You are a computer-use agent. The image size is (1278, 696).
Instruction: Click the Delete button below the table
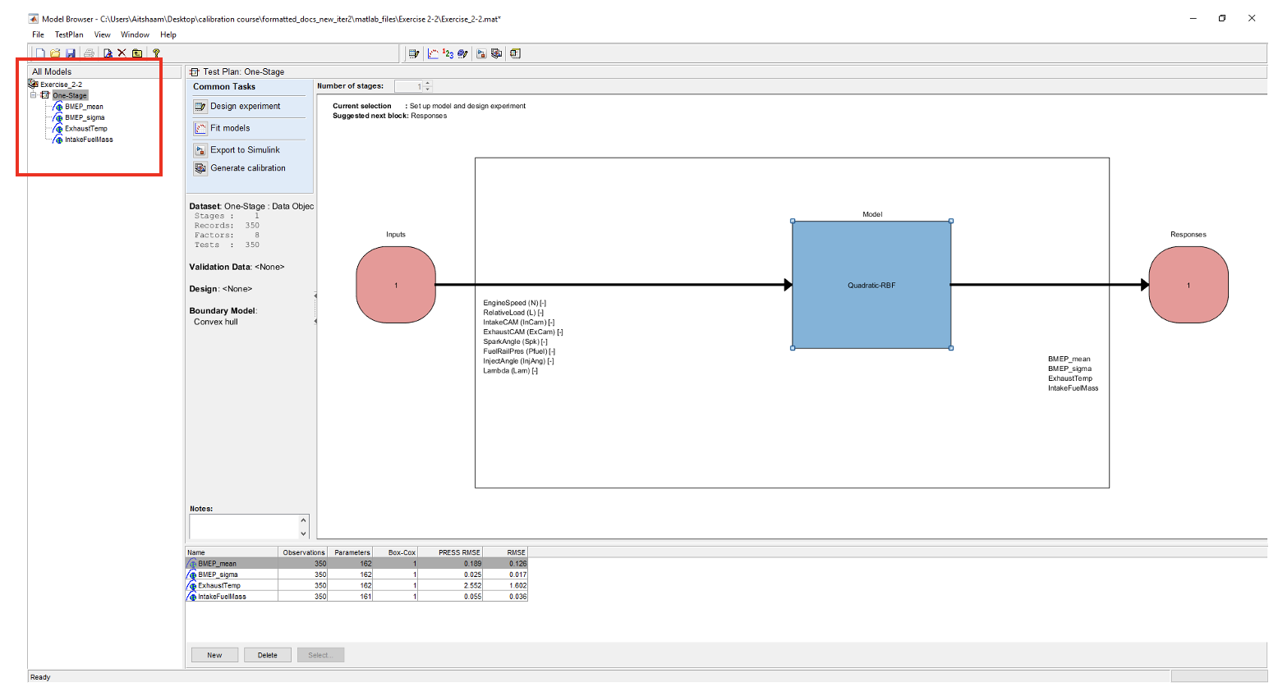pyautogui.click(x=268, y=655)
